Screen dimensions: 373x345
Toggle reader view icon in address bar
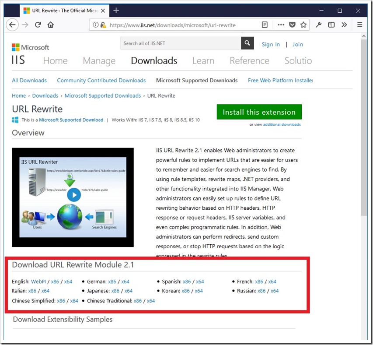click(265, 25)
